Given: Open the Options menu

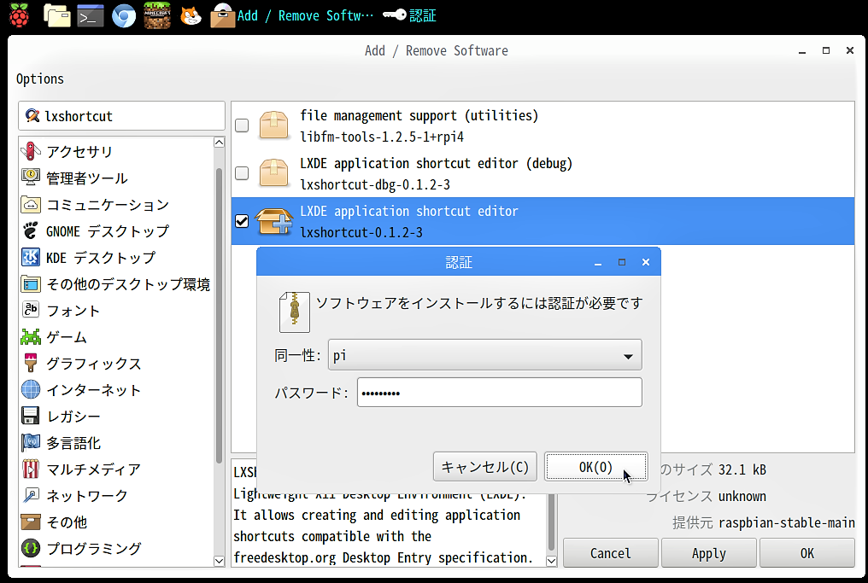Looking at the screenshot, I should pyautogui.click(x=40, y=79).
